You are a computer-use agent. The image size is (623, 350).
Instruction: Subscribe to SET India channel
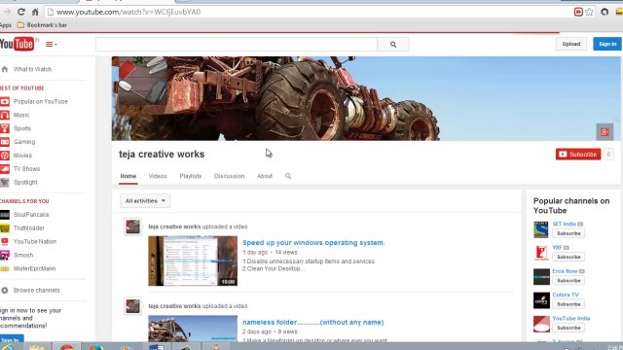(568, 233)
